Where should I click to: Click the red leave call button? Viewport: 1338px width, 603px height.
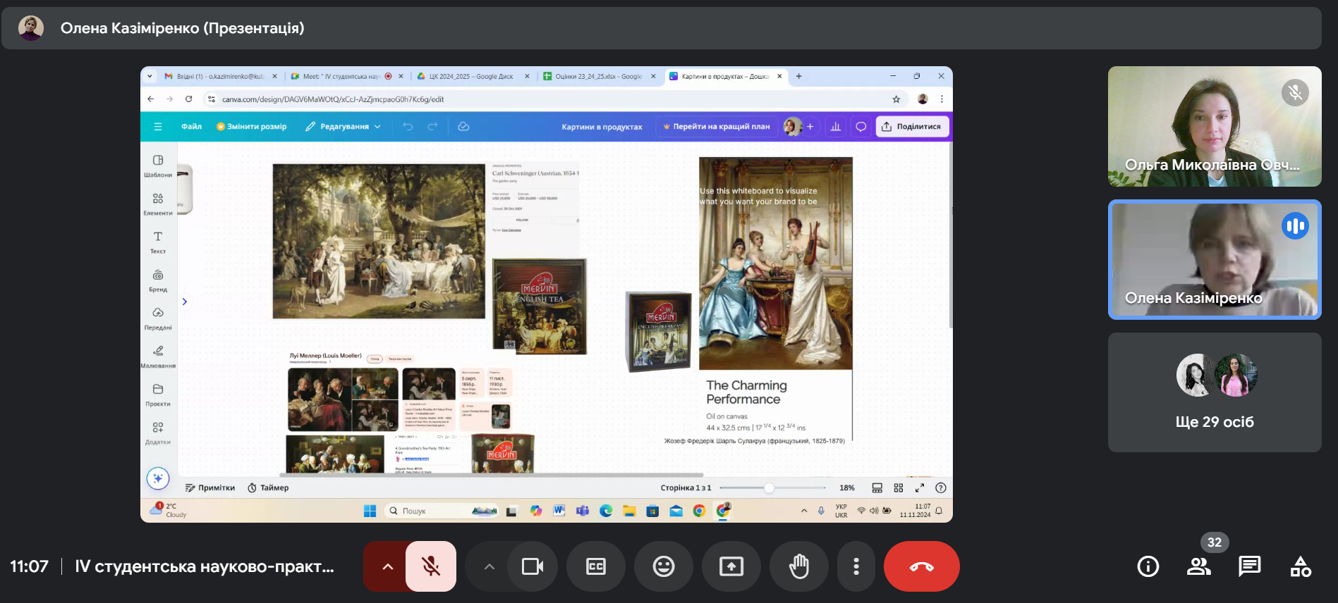[x=921, y=566]
